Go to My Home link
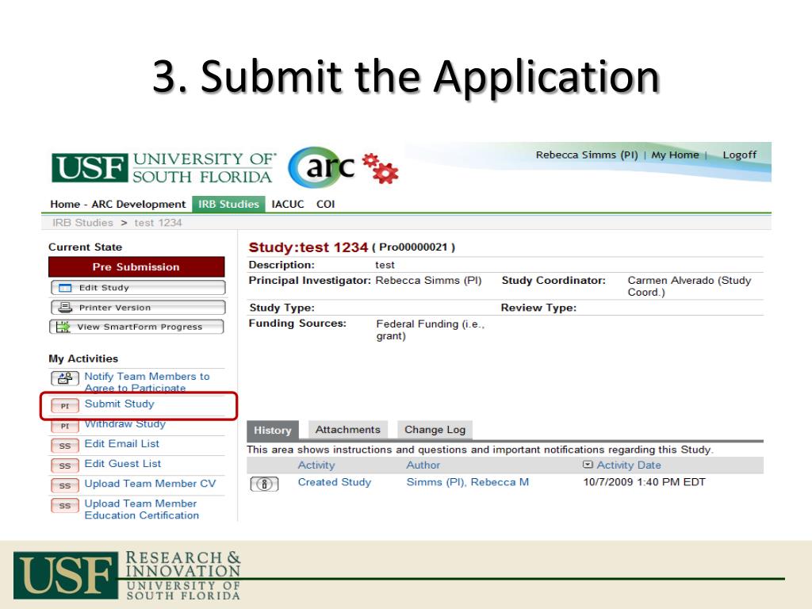This screenshot has height=609, width=812. [x=675, y=155]
